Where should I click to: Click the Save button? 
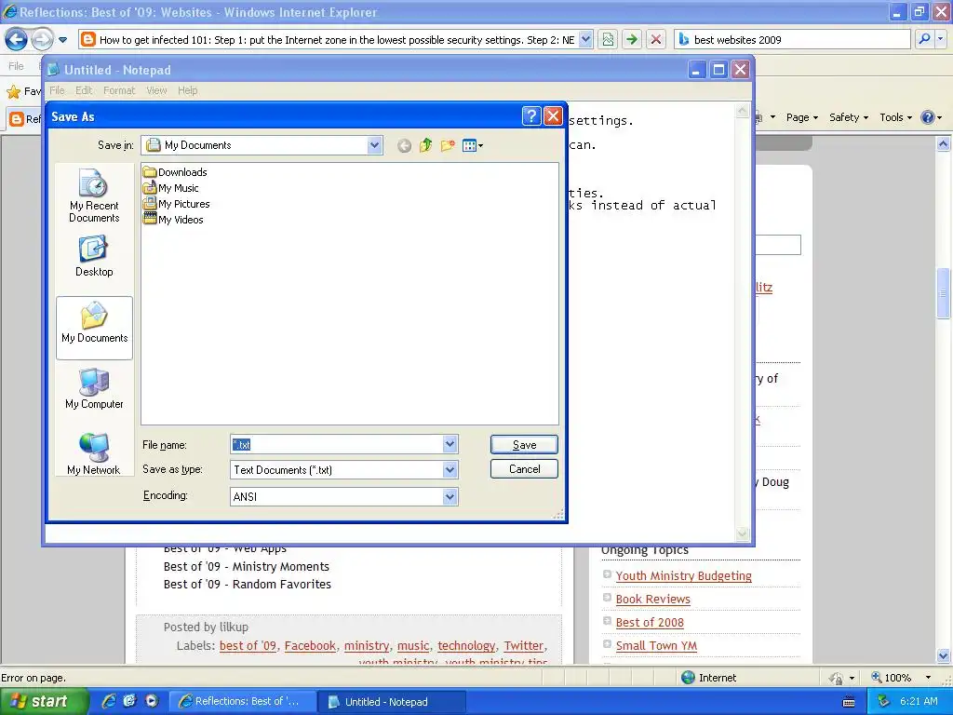(524, 444)
